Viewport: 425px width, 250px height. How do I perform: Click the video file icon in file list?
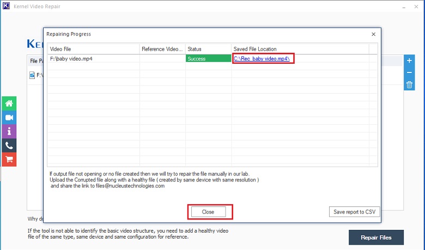click(x=32, y=75)
